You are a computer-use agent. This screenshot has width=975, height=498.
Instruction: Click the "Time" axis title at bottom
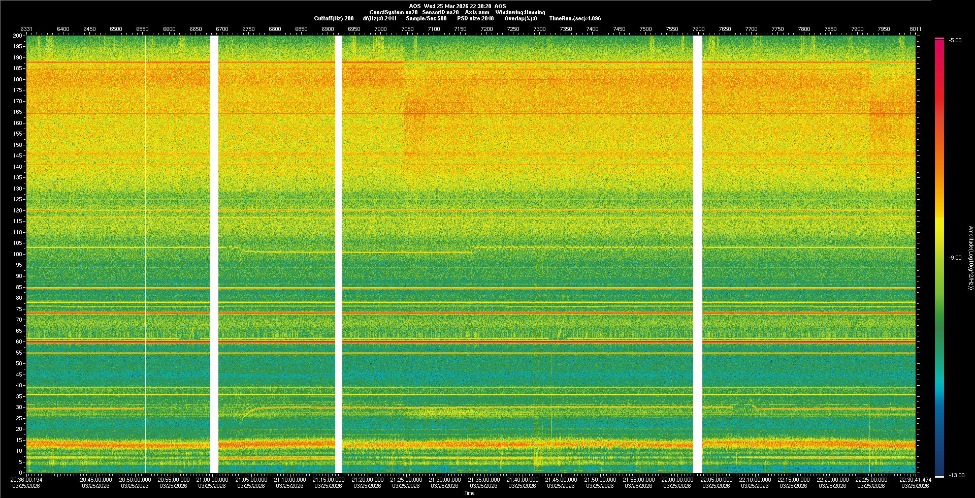click(470, 493)
